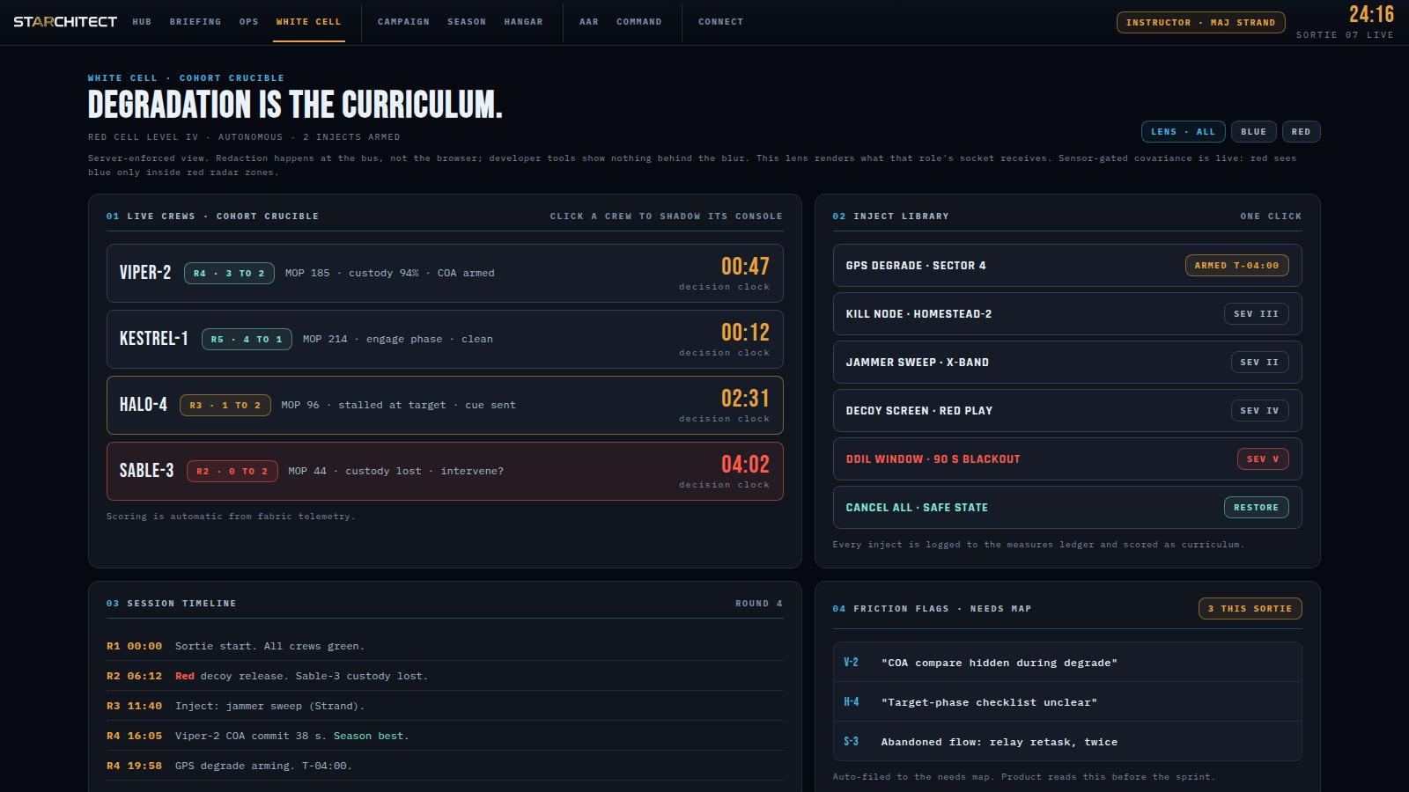Select the R3 11:40 jammer sweep entry

click(x=445, y=706)
